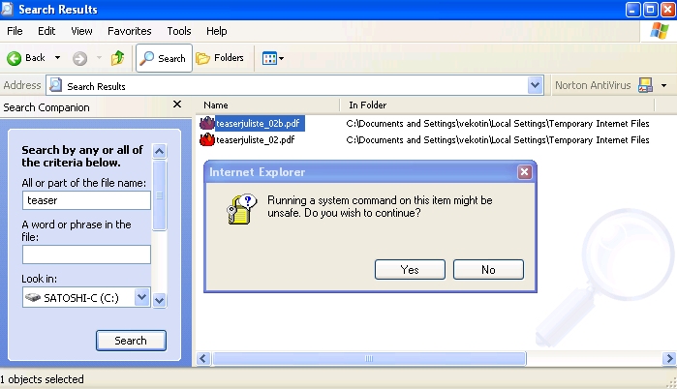Click No in the warning dialog
Screen dimensions: 677x389
pyautogui.click(x=488, y=269)
